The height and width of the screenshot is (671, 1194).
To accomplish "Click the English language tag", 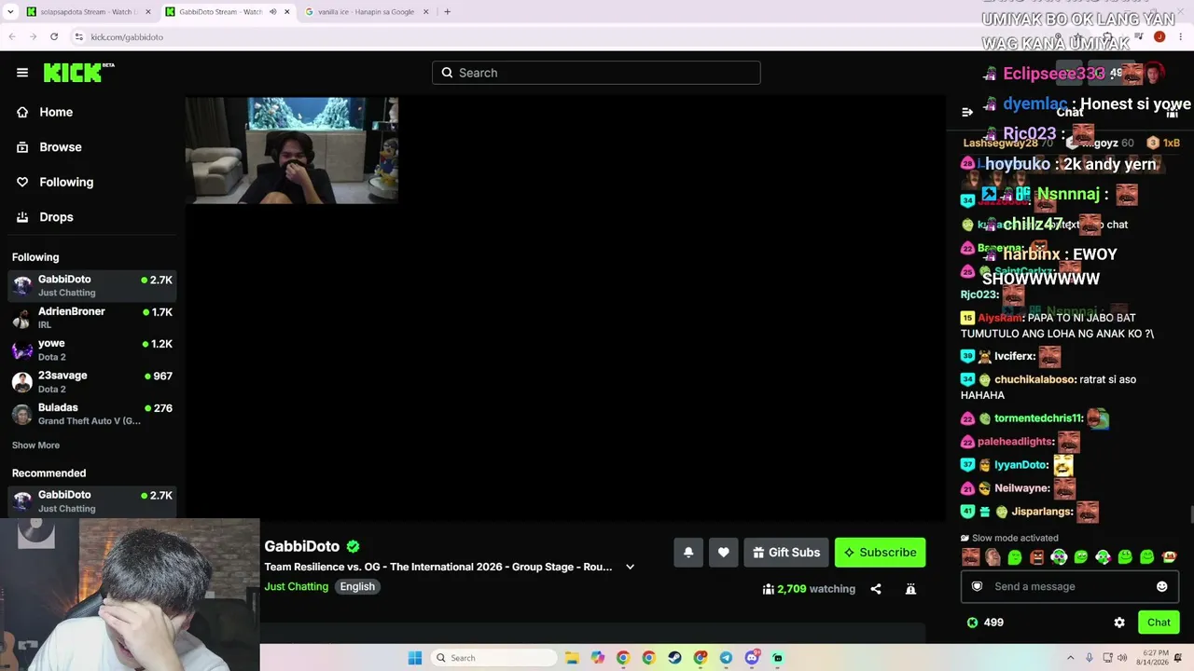I will (357, 586).
